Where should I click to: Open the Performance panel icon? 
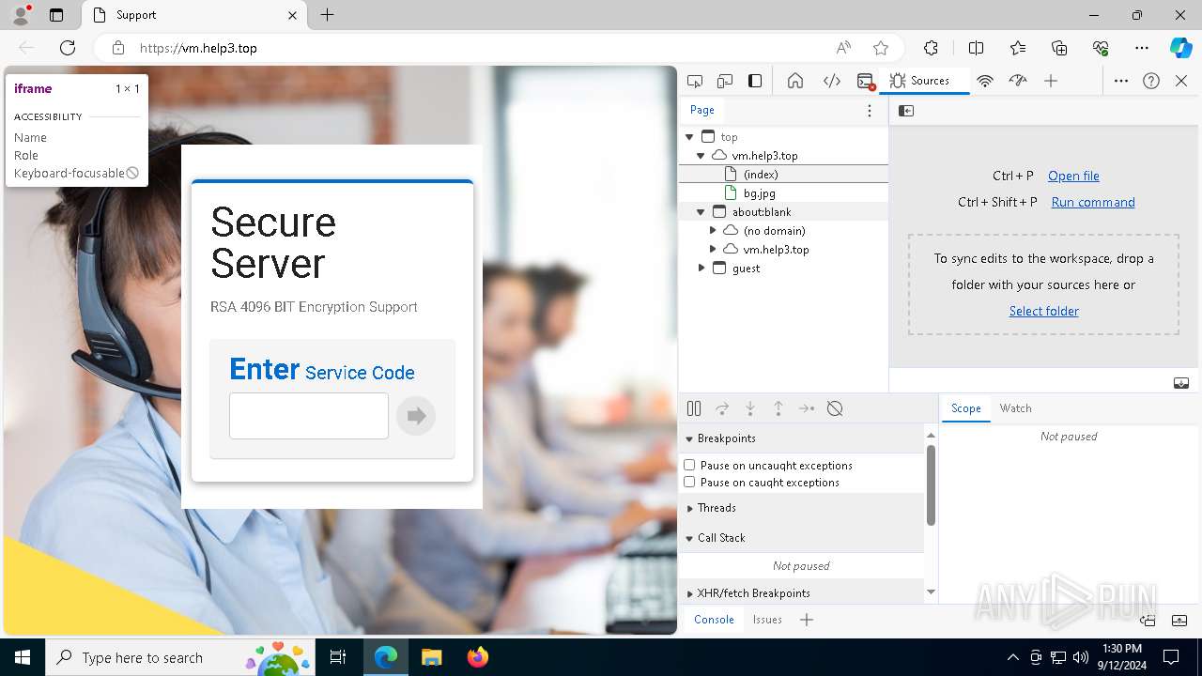[x=1018, y=81]
